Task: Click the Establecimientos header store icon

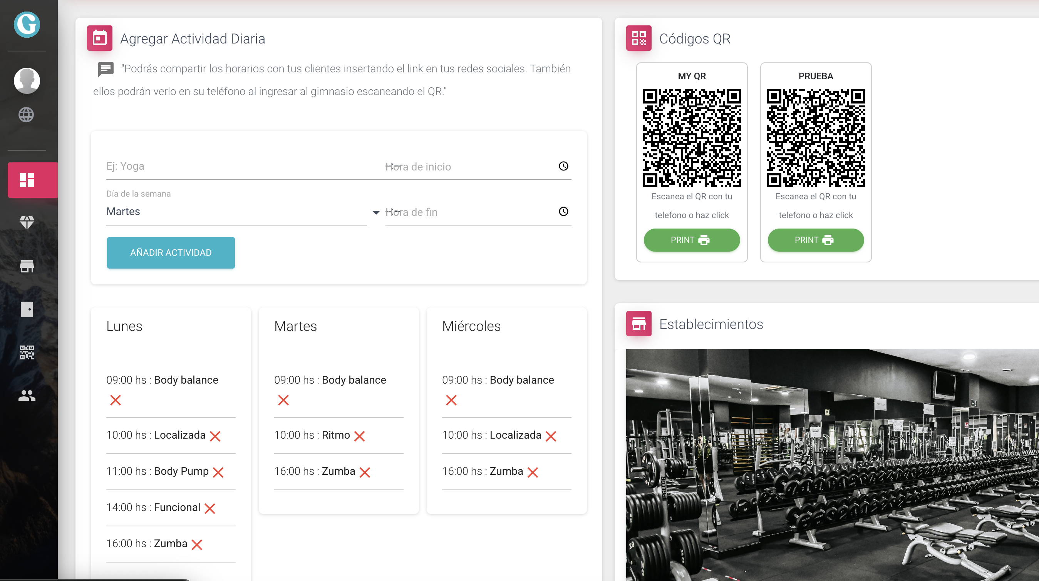Action: 638,324
